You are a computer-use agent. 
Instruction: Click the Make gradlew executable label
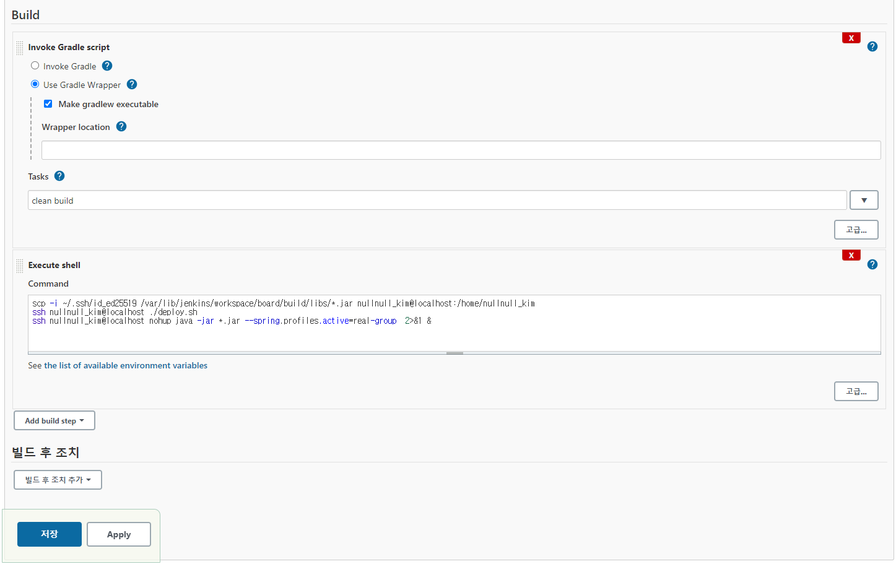(108, 104)
